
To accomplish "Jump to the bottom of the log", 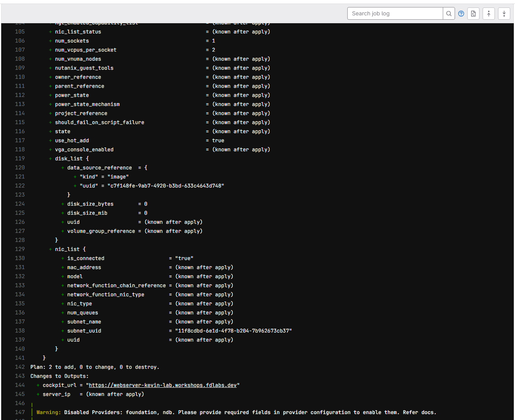I will 504,13.
